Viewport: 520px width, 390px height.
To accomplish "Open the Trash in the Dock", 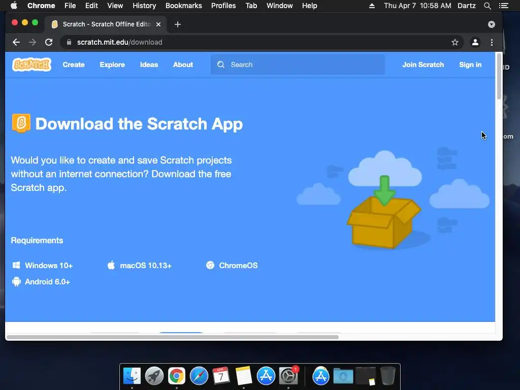I will pos(387,376).
